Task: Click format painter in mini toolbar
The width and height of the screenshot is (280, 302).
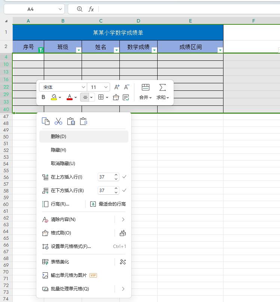Action: (x=116, y=97)
